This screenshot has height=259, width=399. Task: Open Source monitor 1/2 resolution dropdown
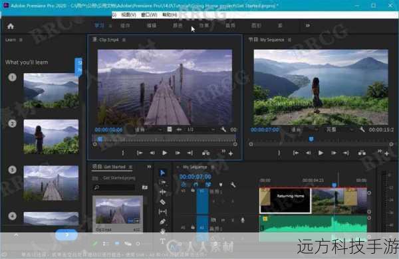pyautogui.click(x=201, y=130)
